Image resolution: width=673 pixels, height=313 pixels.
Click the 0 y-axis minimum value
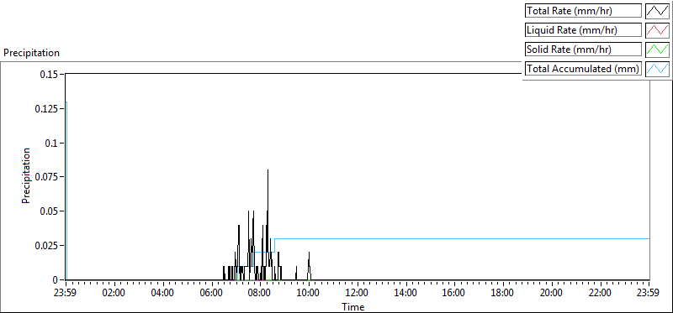click(x=56, y=279)
